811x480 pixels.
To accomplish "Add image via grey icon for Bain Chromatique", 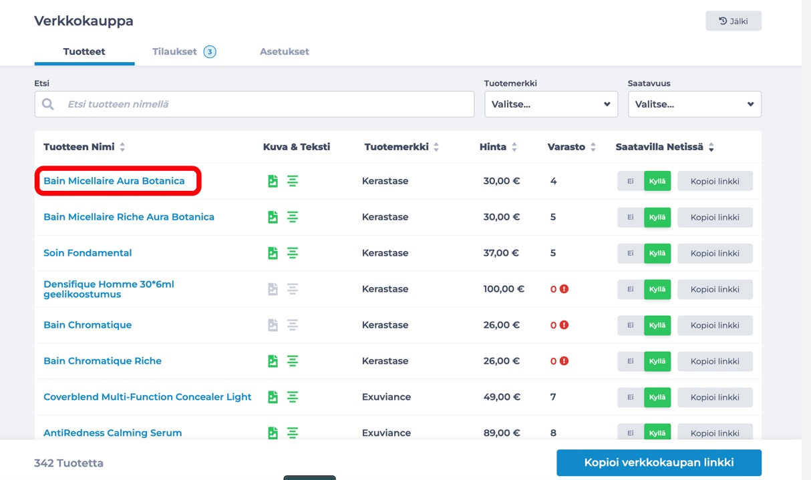I will pyautogui.click(x=273, y=325).
